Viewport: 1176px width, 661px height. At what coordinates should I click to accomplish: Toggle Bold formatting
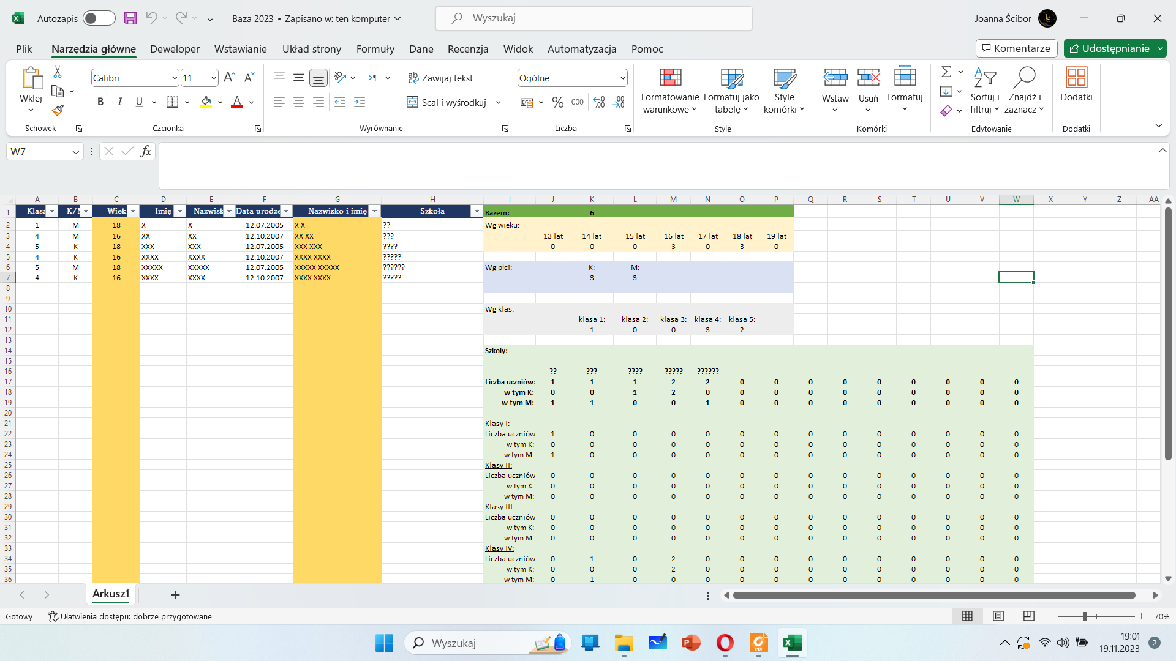[x=100, y=102]
